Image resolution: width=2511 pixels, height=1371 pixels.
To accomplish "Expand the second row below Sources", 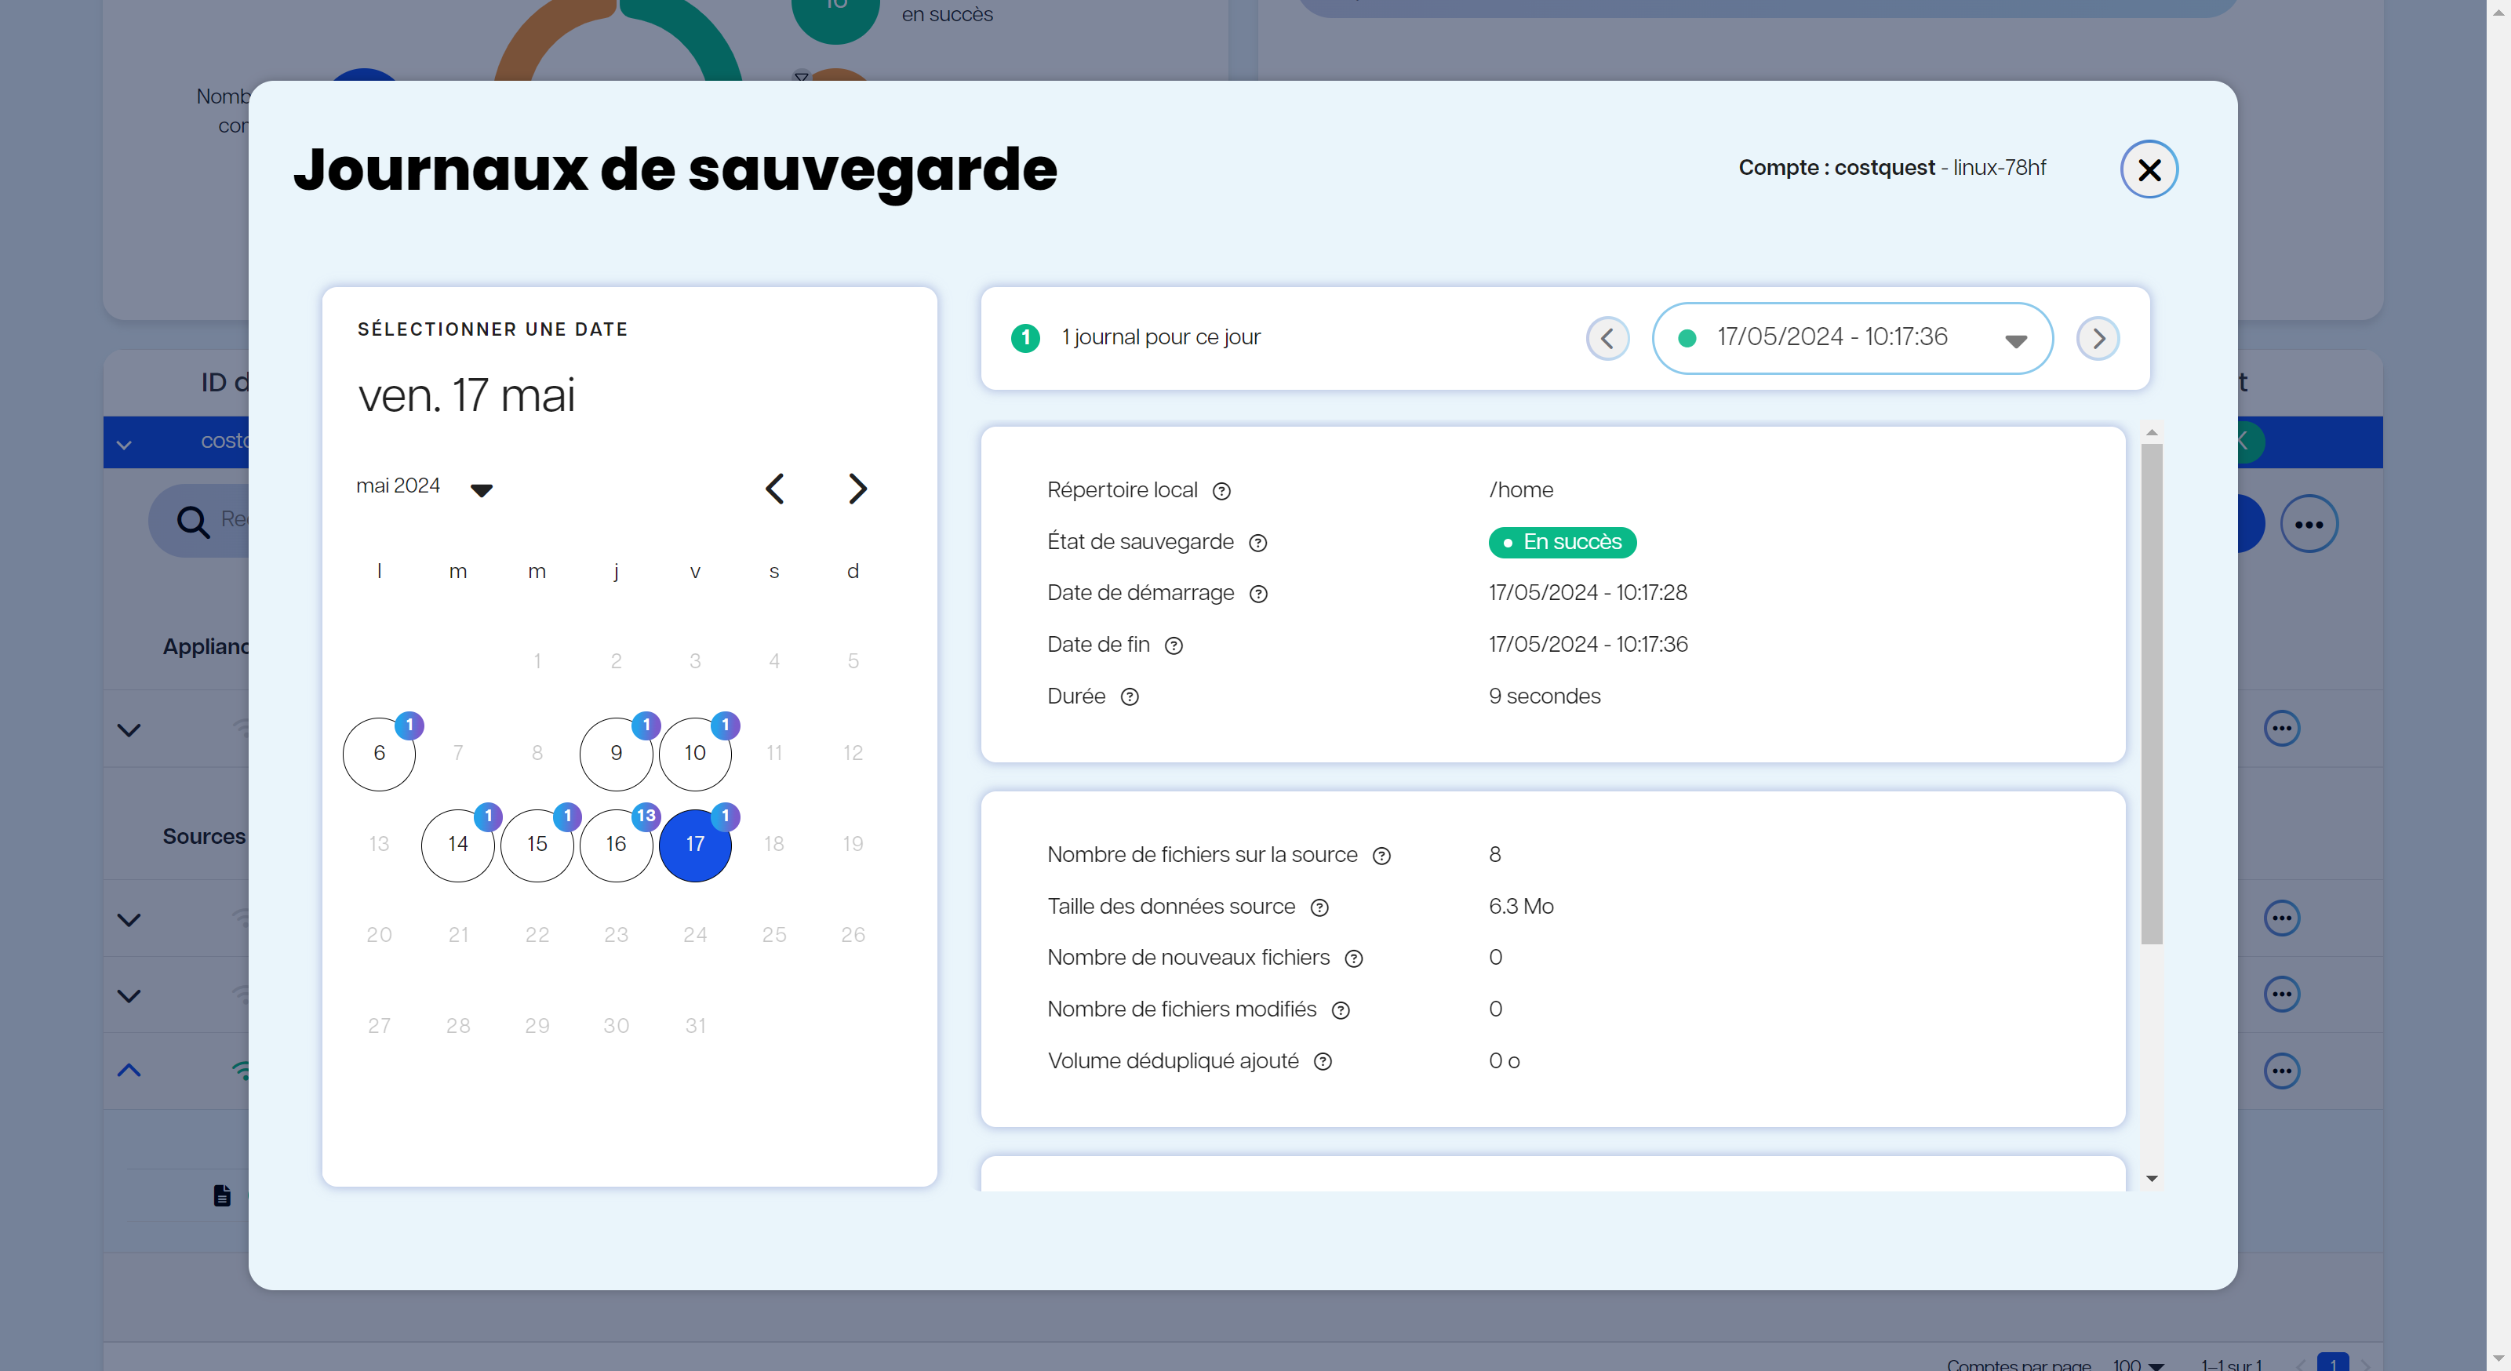I will 129,996.
